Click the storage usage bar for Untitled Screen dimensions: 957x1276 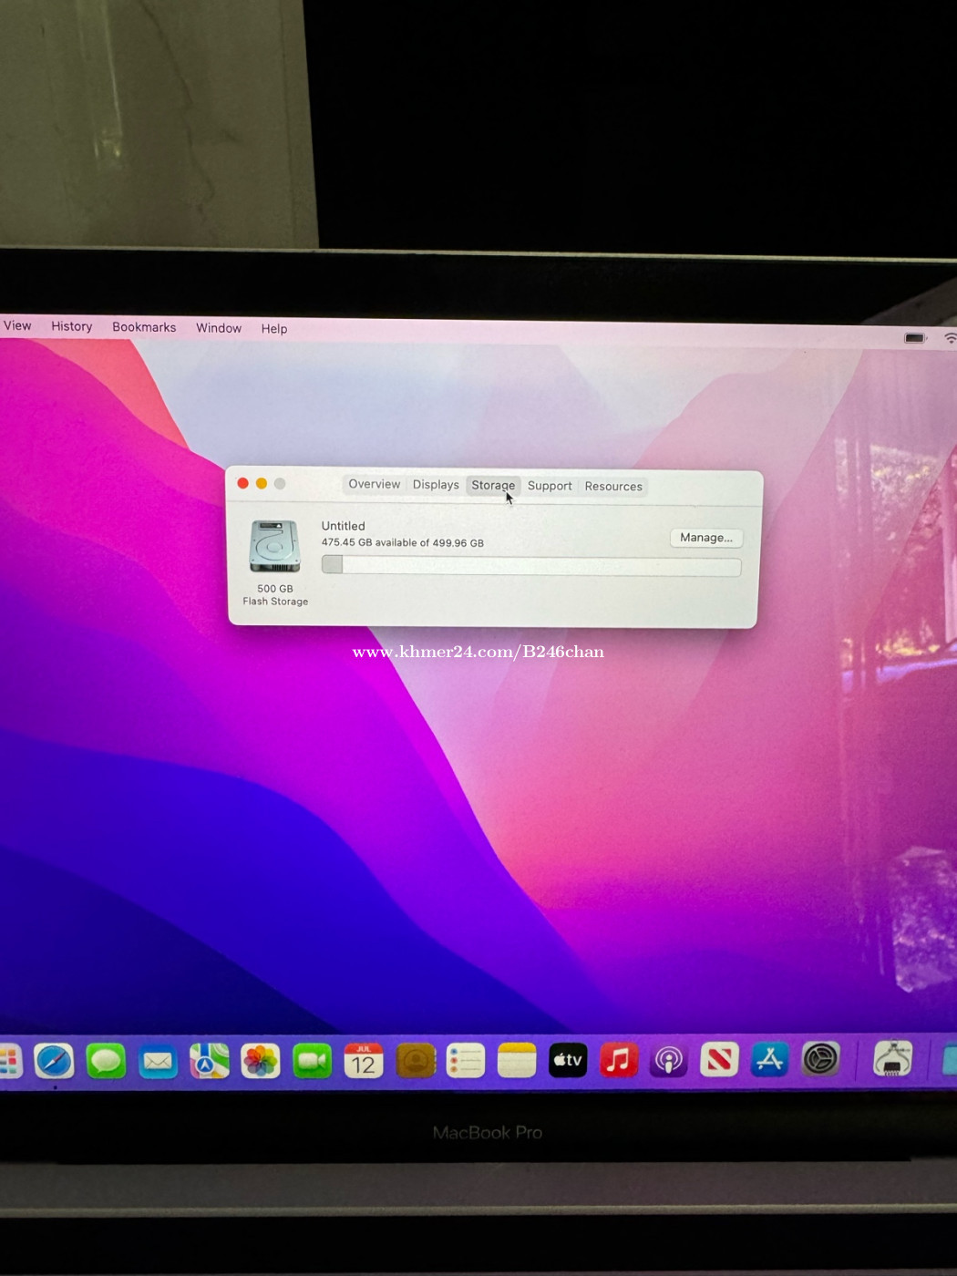pos(531,565)
